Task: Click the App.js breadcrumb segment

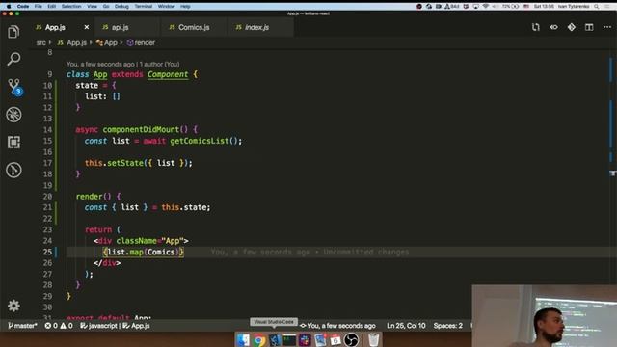Action: 72,42
